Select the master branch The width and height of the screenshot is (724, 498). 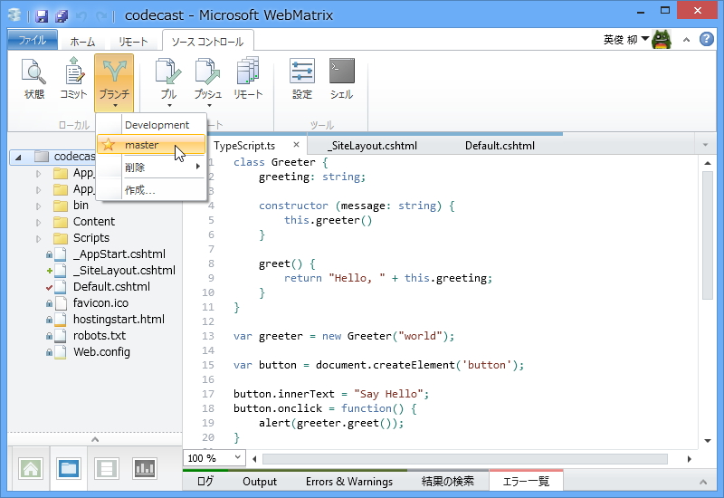(151, 145)
